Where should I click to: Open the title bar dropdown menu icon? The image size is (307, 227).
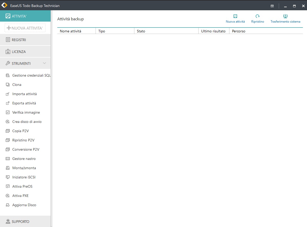coord(272,6)
